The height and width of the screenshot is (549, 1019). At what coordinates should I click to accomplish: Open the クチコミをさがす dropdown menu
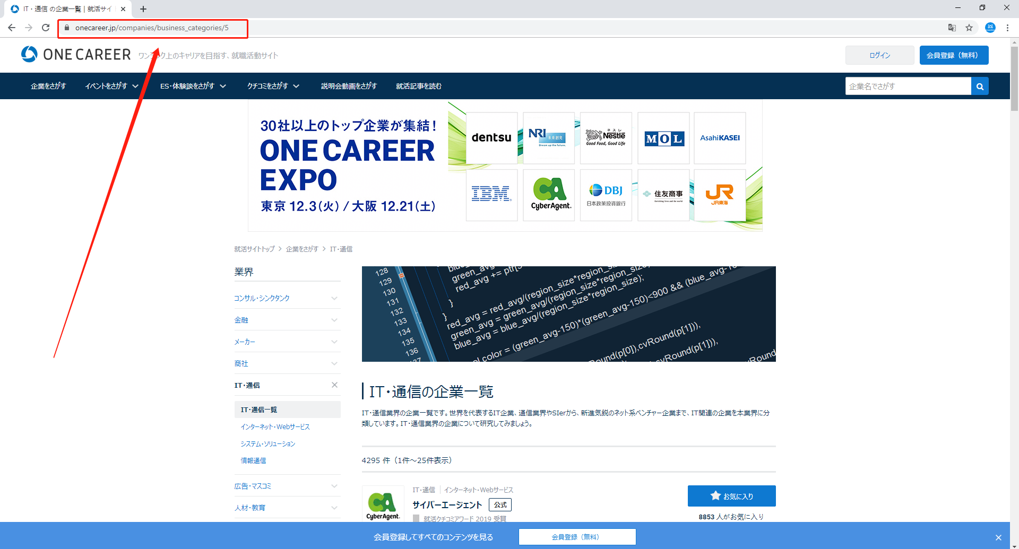(x=273, y=86)
